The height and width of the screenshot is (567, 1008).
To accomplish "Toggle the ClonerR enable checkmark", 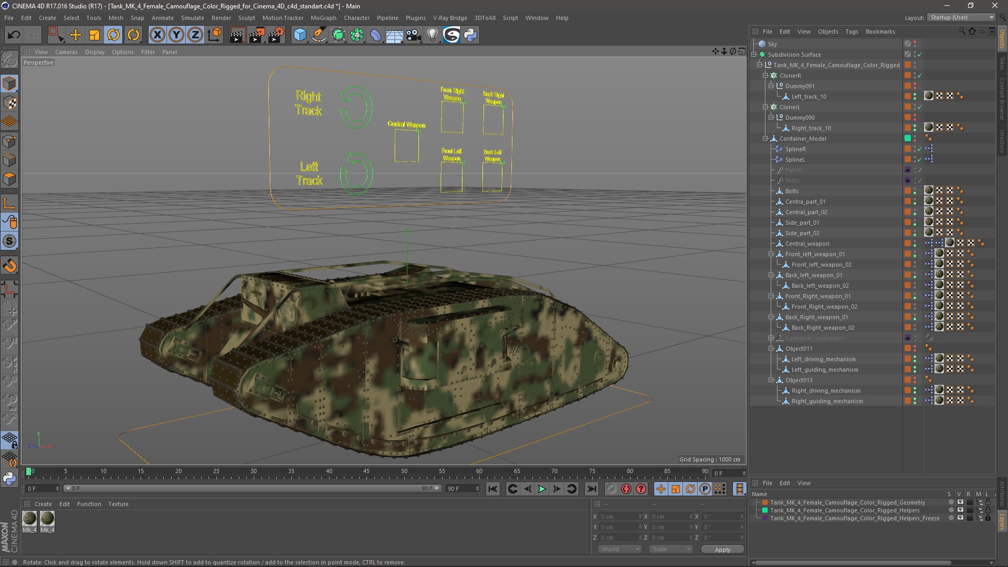I will [x=920, y=76].
